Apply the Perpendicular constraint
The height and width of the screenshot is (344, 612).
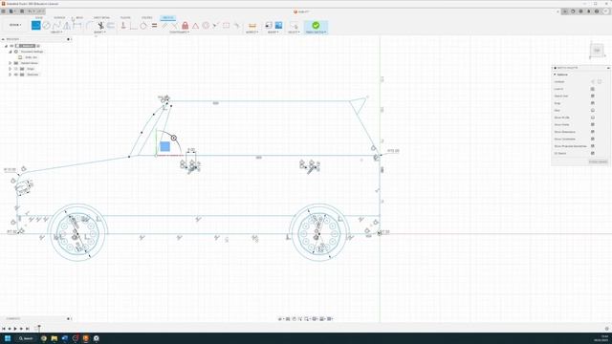pyautogui.click(x=174, y=26)
